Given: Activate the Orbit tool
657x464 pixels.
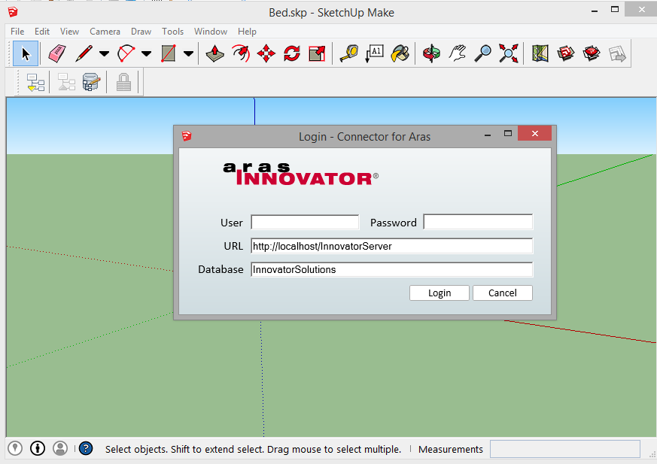Looking at the screenshot, I should [431, 53].
